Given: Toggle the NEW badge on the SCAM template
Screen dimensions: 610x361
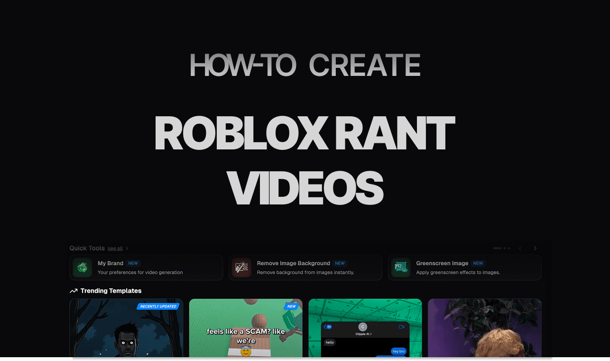Looking at the screenshot, I should pyautogui.click(x=292, y=306).
